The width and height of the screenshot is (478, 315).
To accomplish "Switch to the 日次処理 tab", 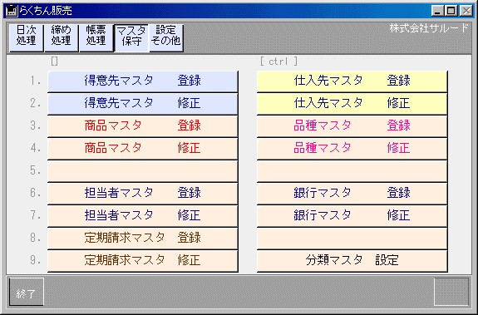I will coord(27,38).
